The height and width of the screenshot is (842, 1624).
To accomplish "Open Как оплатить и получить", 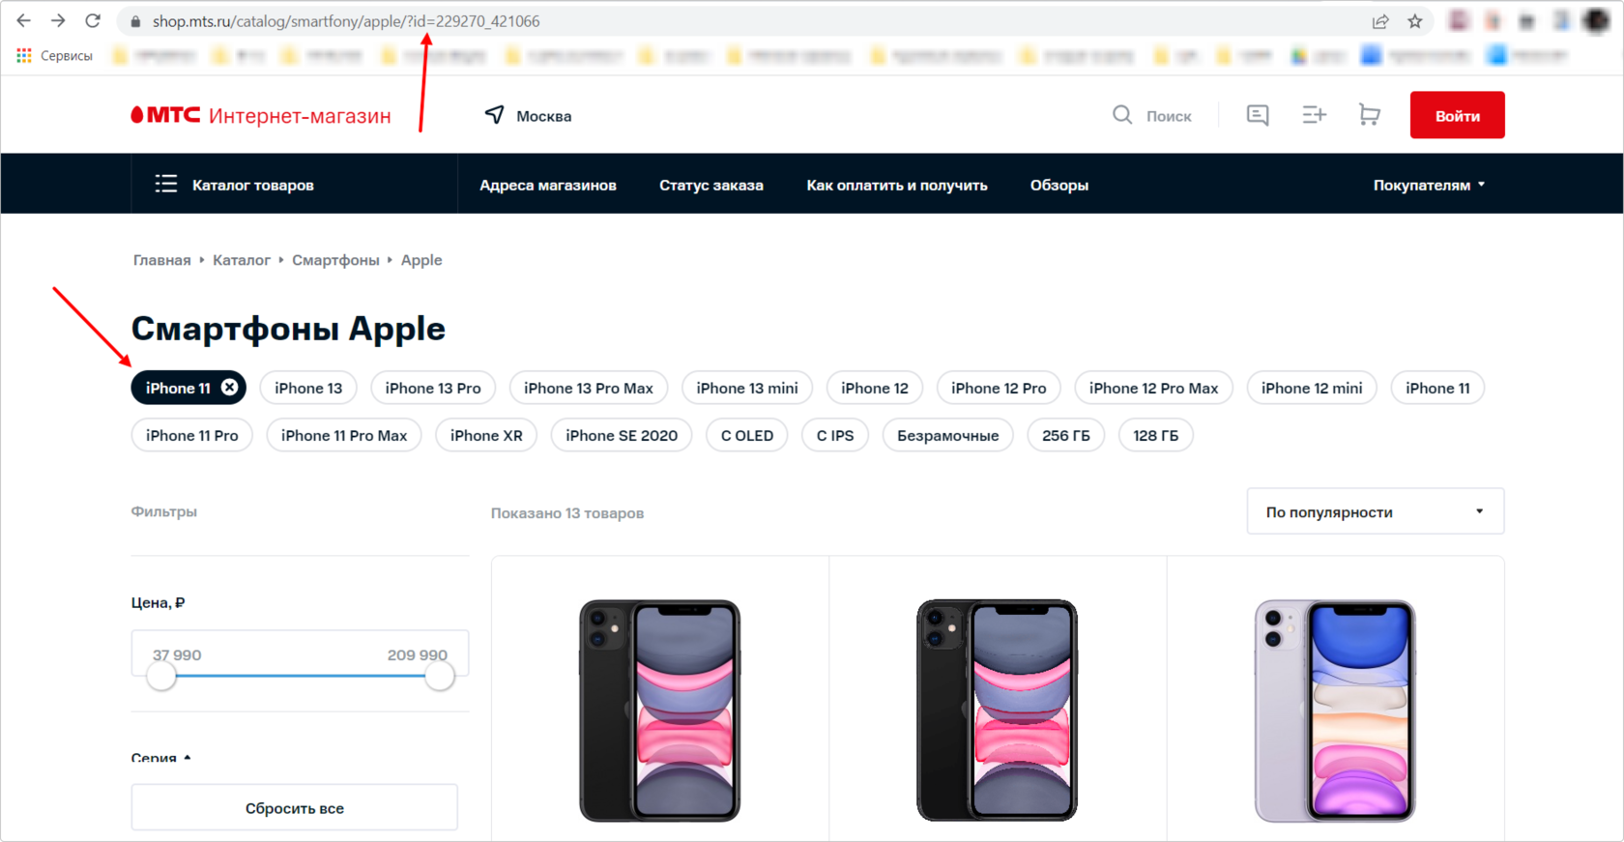I will (x=897, y=185).
